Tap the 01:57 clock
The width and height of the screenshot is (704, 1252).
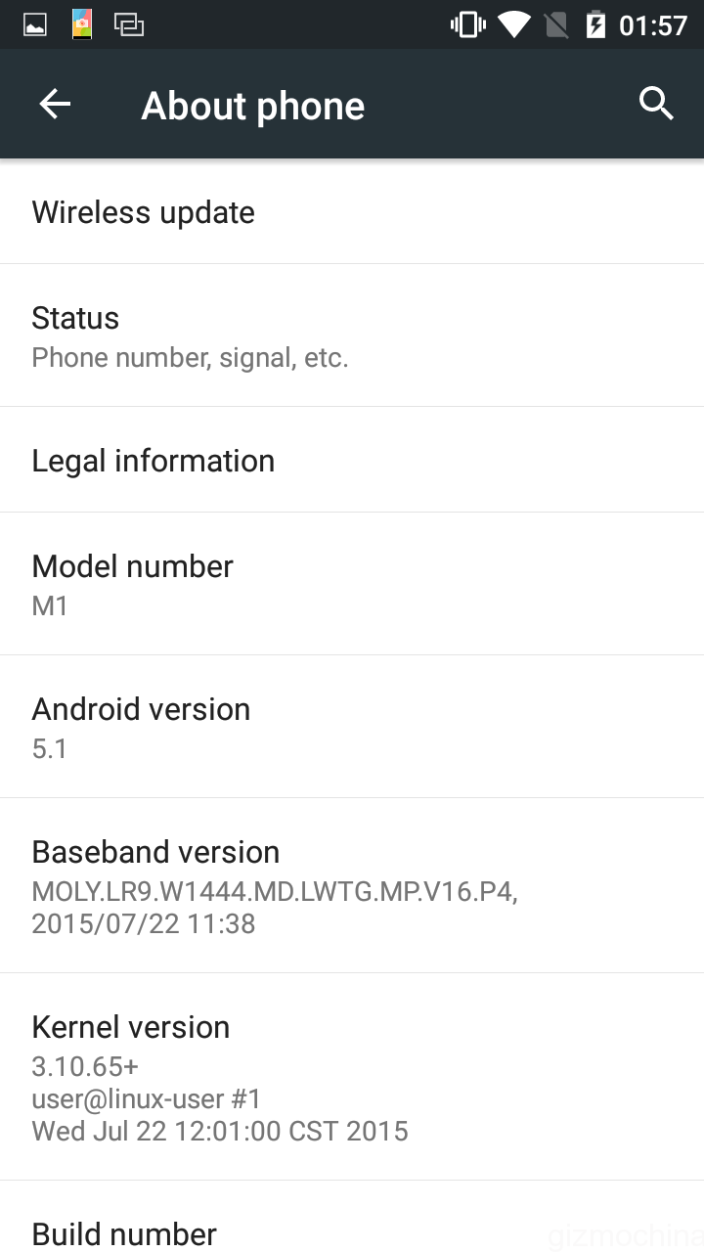(653, 25)
